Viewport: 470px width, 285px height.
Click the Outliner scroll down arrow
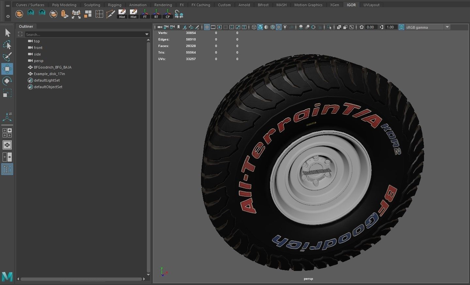point(148,275)
